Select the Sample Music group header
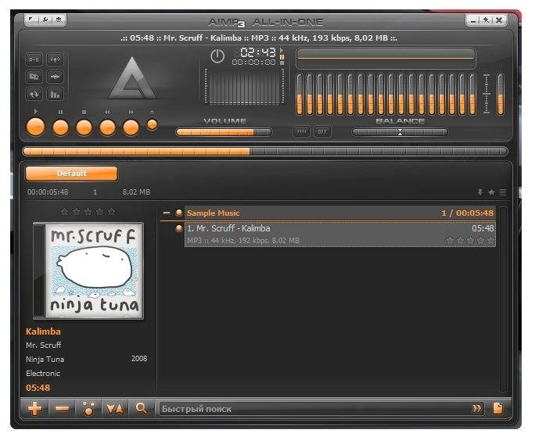 pos(339,213)
